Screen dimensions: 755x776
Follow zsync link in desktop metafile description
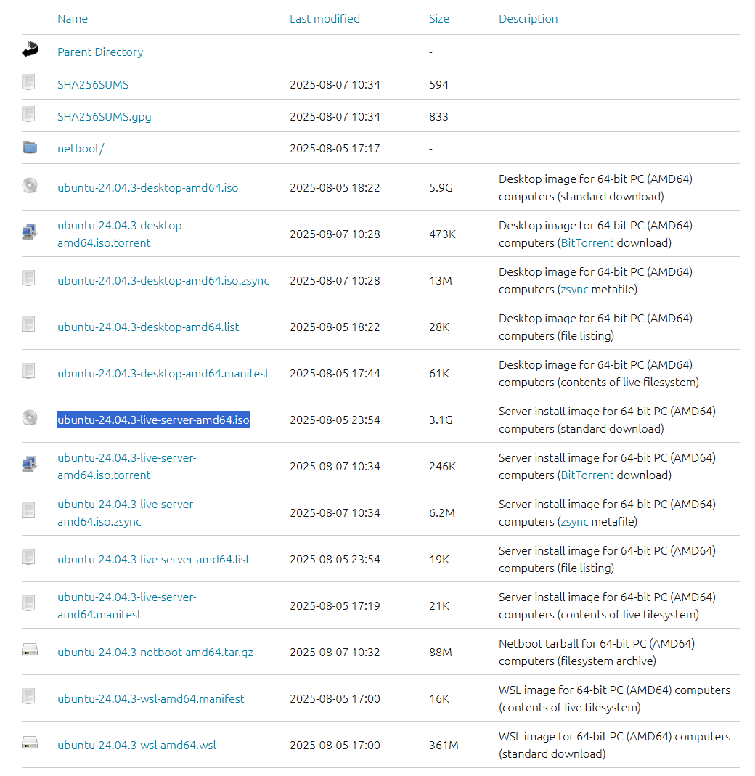pos(574,290)
